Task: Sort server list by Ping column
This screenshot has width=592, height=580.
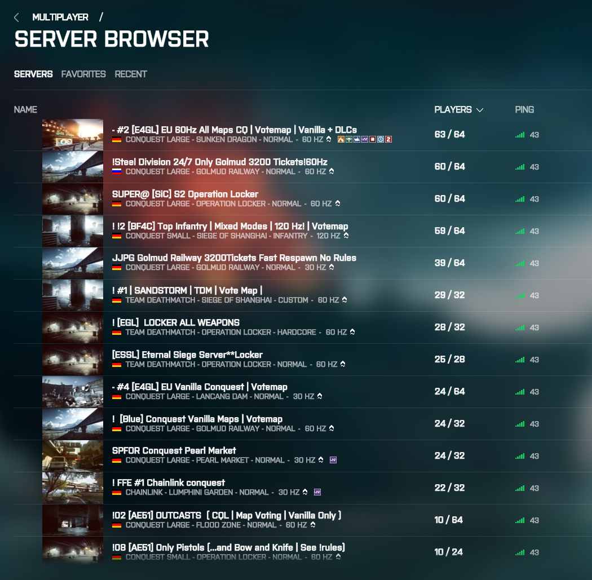Action: tap(524, 110)
